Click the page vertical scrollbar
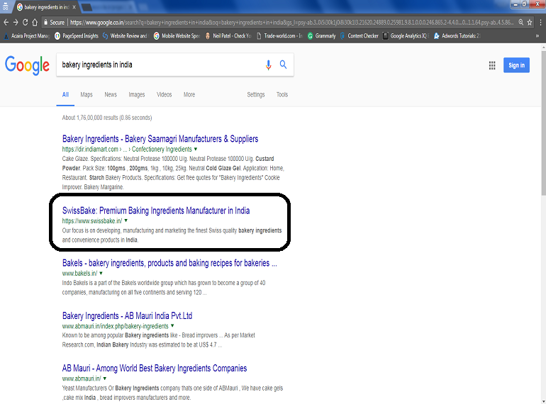The image size is (546, 404). pyautogui.click(x=543, y=123)
